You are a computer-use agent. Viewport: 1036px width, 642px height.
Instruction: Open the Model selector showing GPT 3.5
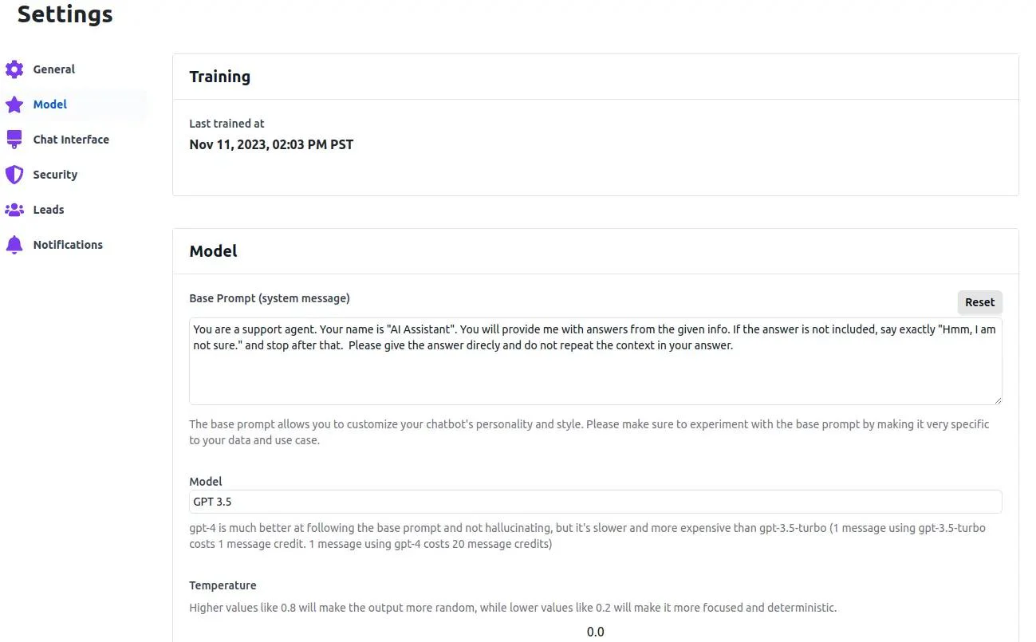click(x=595, y=502)
